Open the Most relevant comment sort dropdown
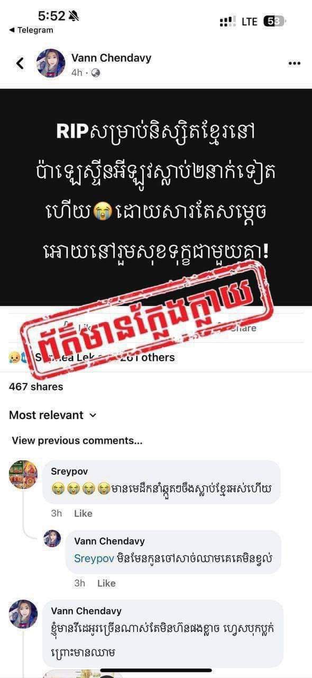The width and height of the screenshot is (312, 678). coord(53,415)
